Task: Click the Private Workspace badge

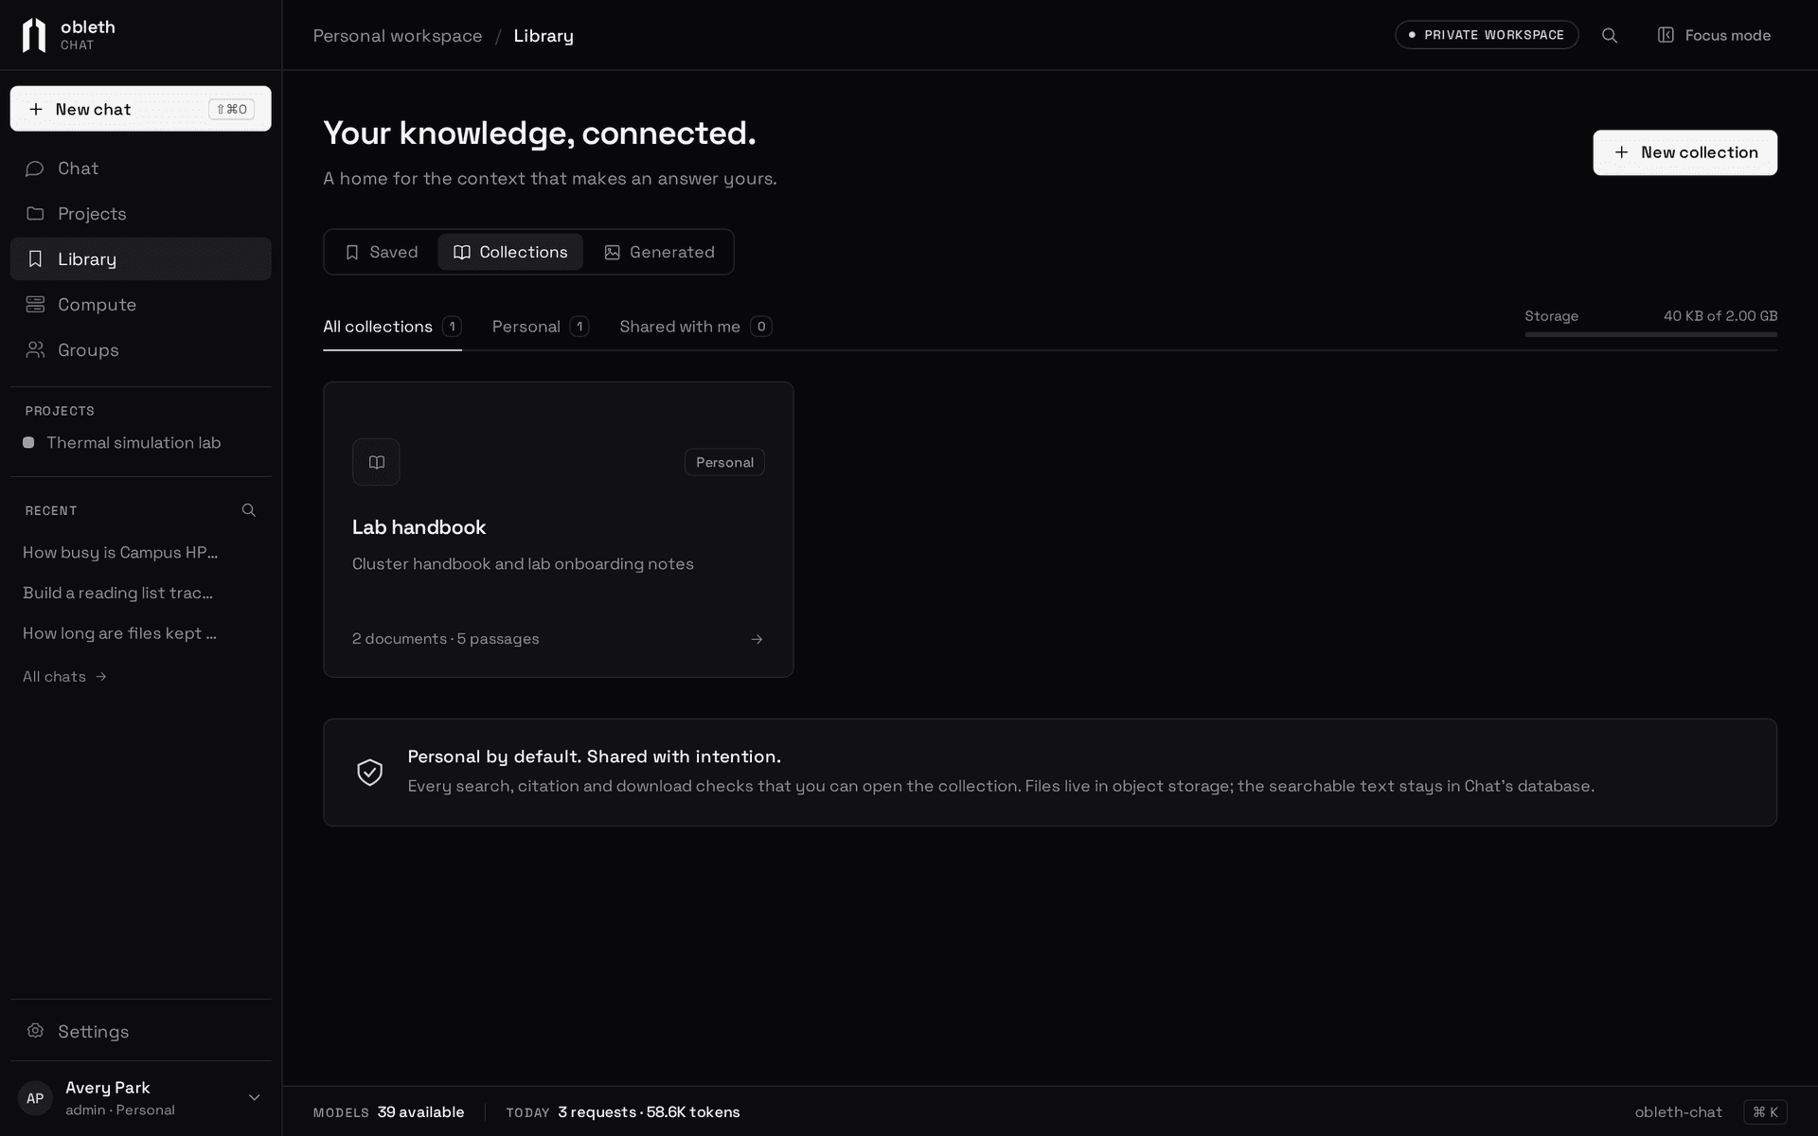Action: pos(1487,35)
